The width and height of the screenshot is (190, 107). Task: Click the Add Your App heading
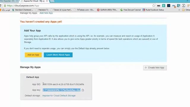[32, 31]
